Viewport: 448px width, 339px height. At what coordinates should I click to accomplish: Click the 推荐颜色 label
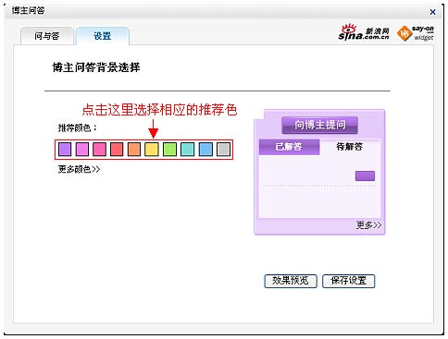[x=78, y=127]
